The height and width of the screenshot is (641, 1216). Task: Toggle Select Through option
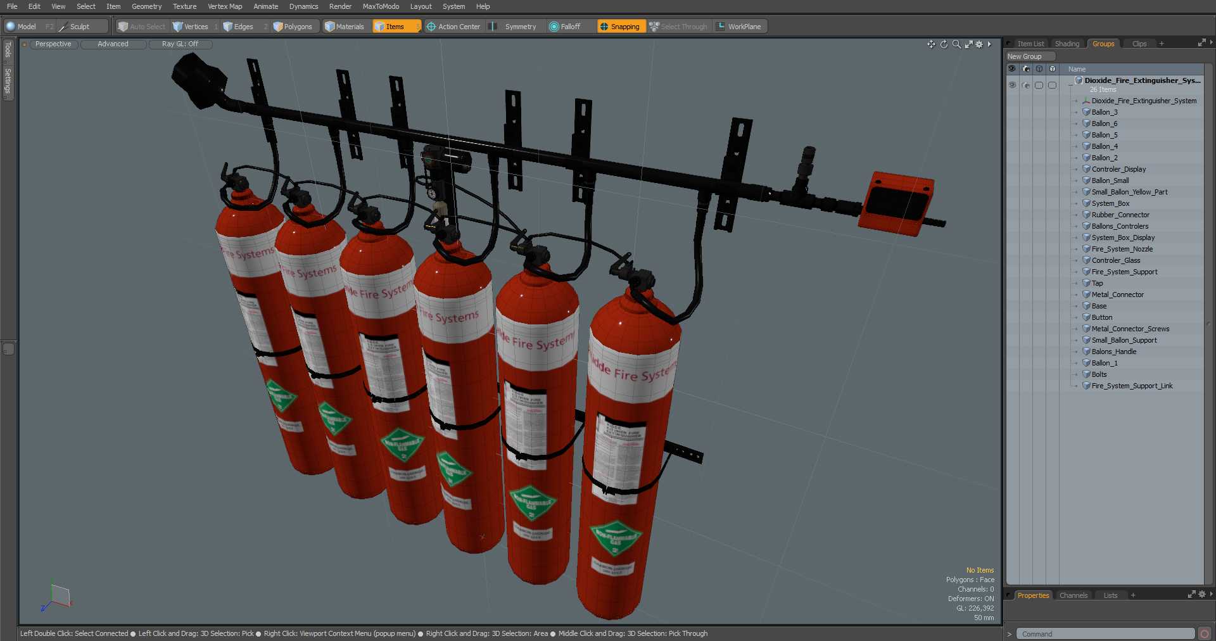pos(678,27)
